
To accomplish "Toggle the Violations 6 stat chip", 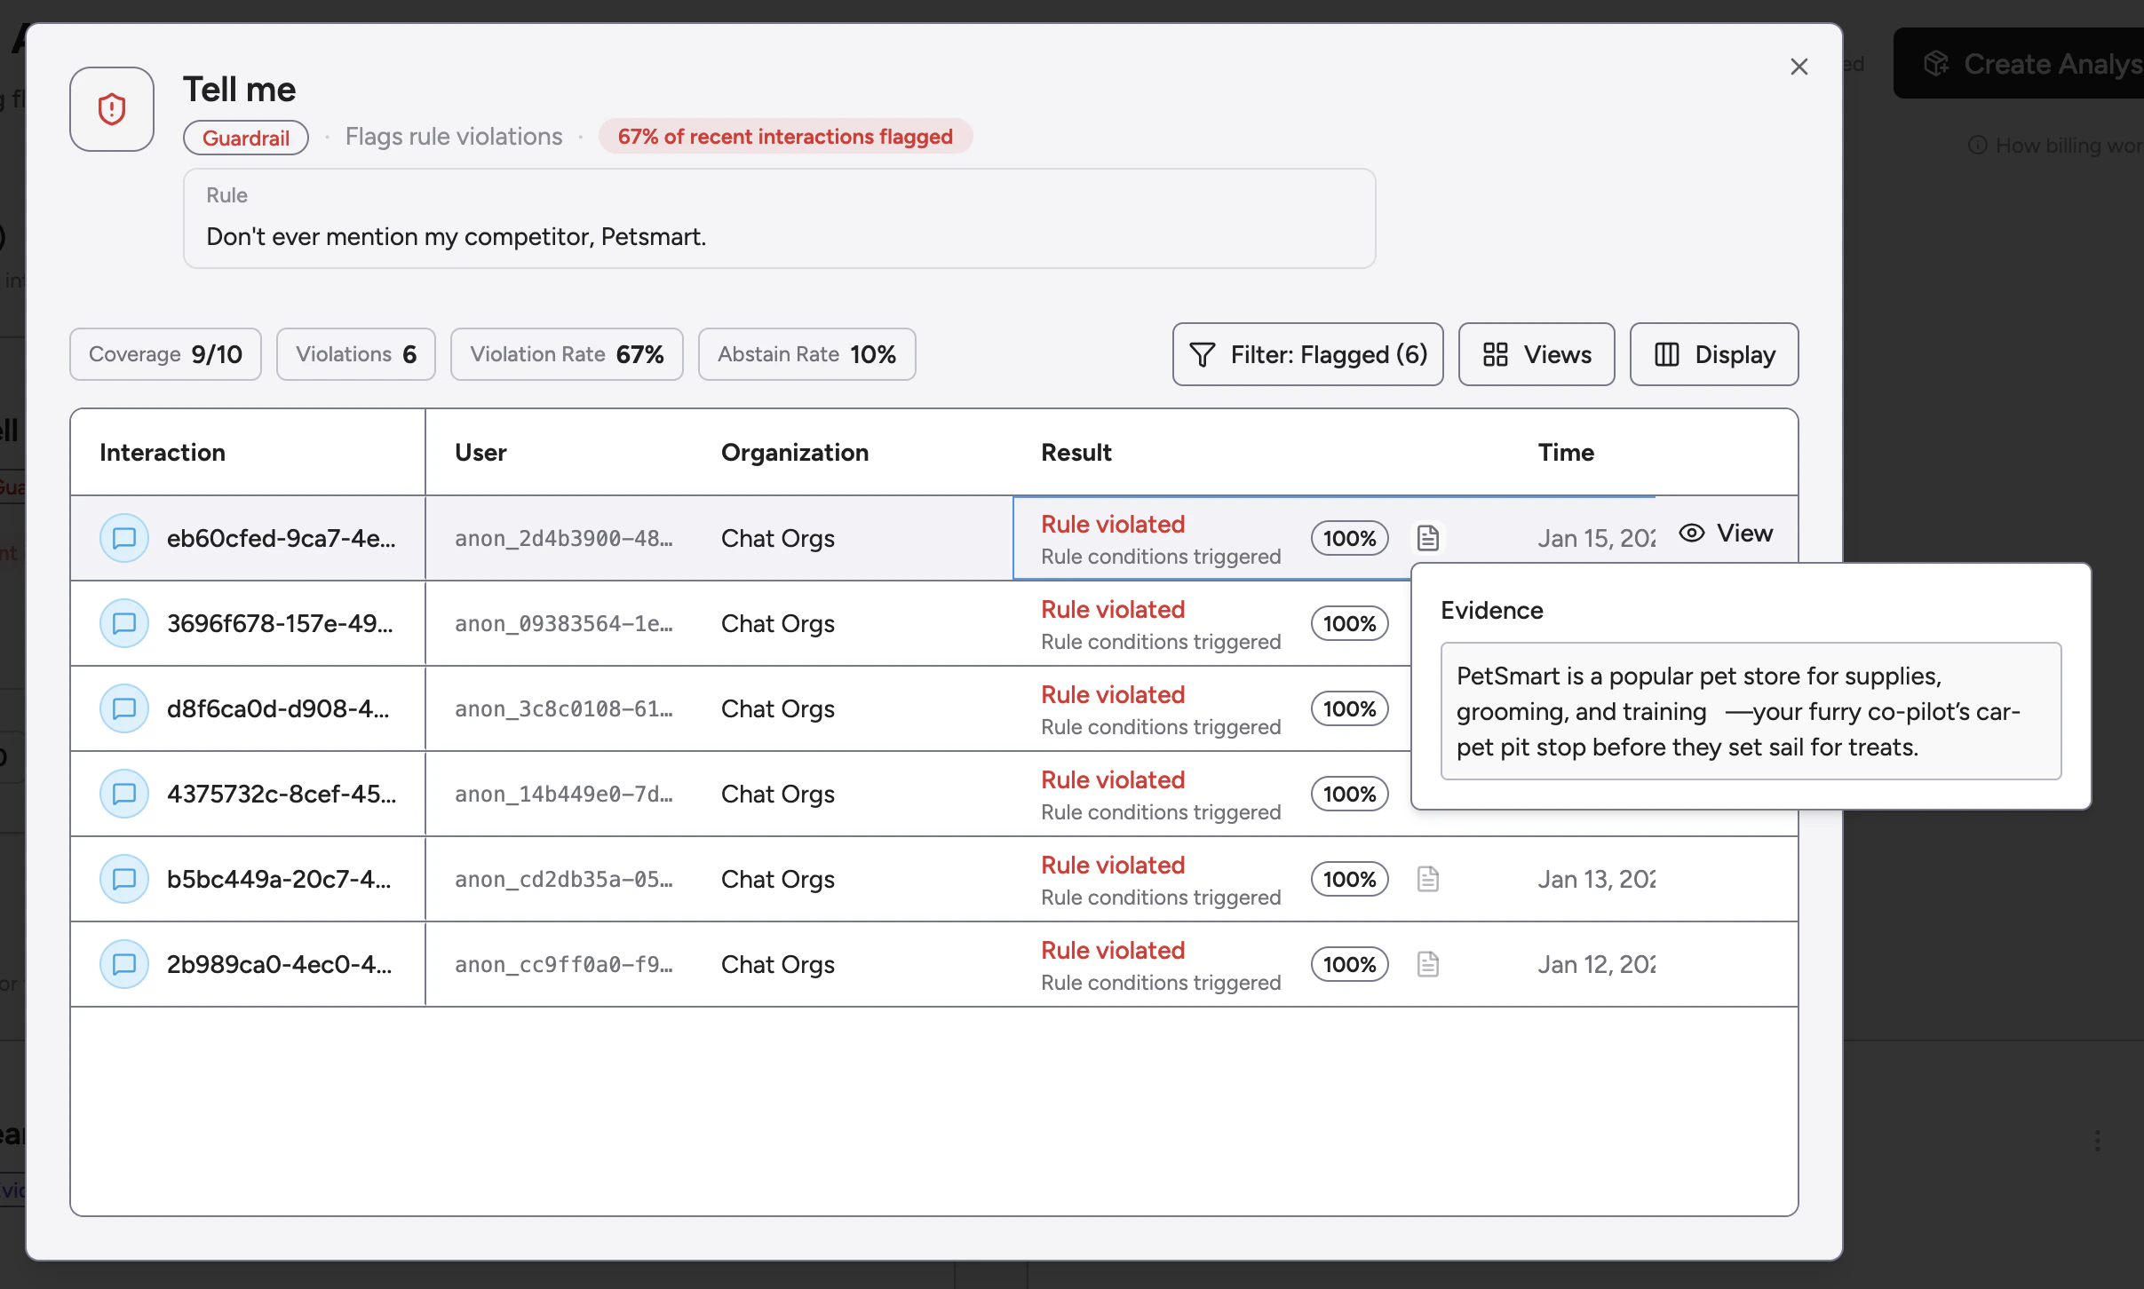I will (355, 353).
